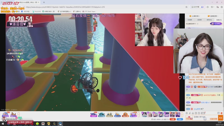224x126 pixels.
Task: Open the yellow owl app in taskbar
Action: [48, 124]
